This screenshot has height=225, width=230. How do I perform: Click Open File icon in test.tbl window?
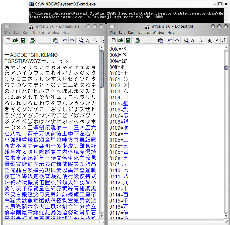[121, 40]
